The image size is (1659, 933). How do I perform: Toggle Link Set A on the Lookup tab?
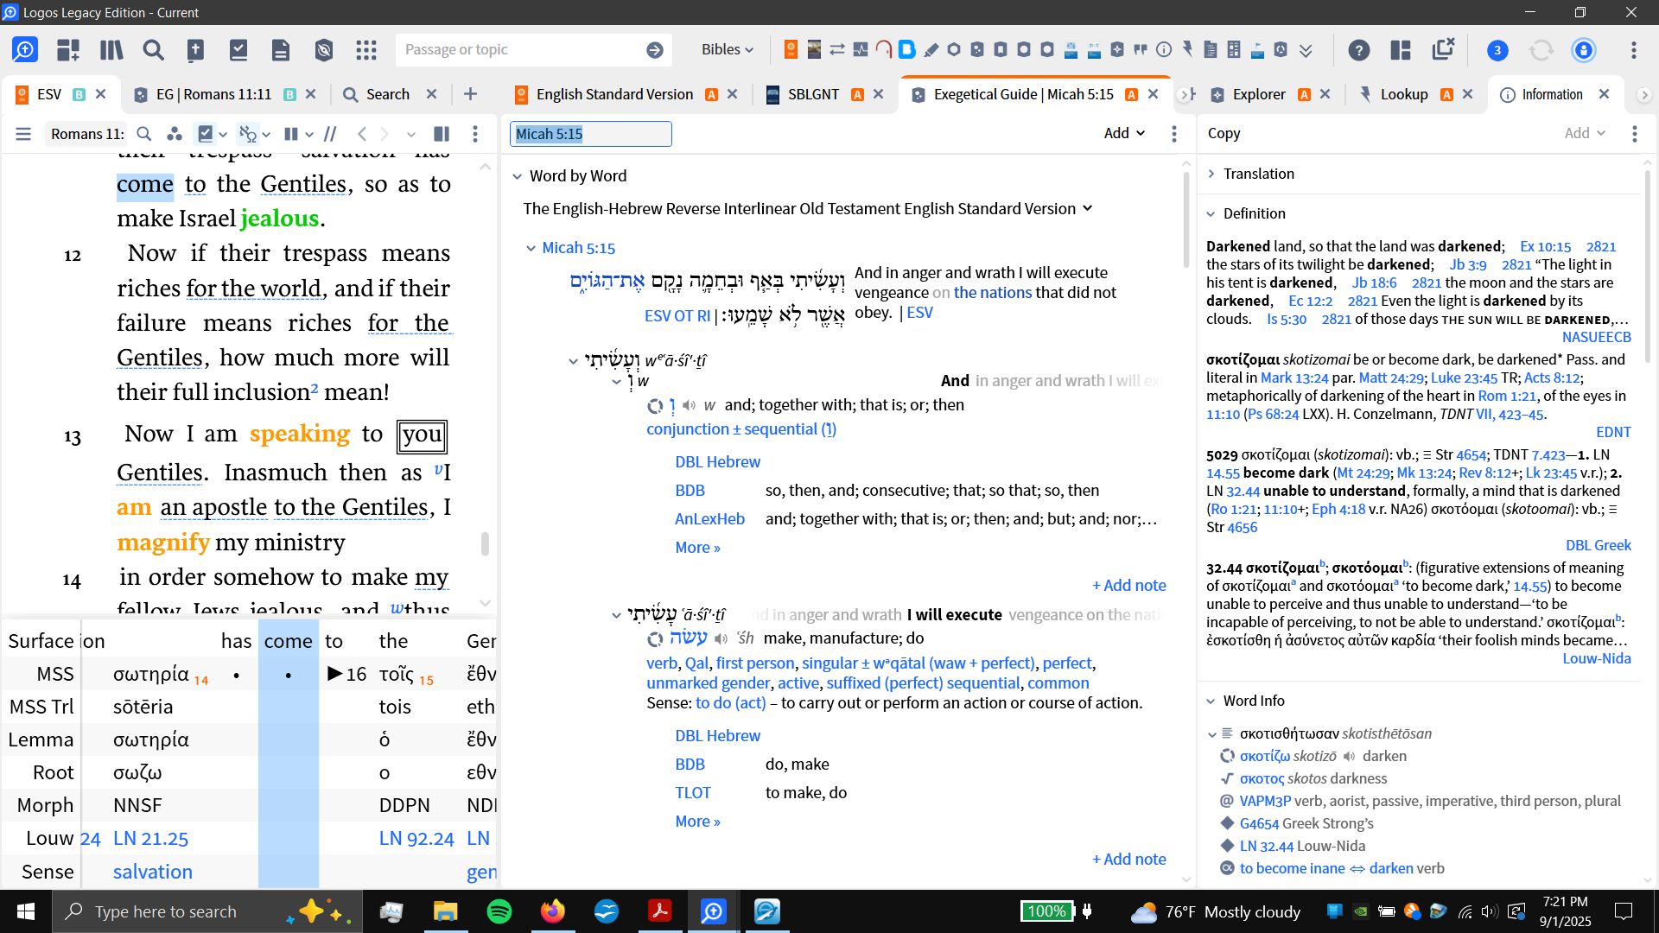(x=1446, y=94)
